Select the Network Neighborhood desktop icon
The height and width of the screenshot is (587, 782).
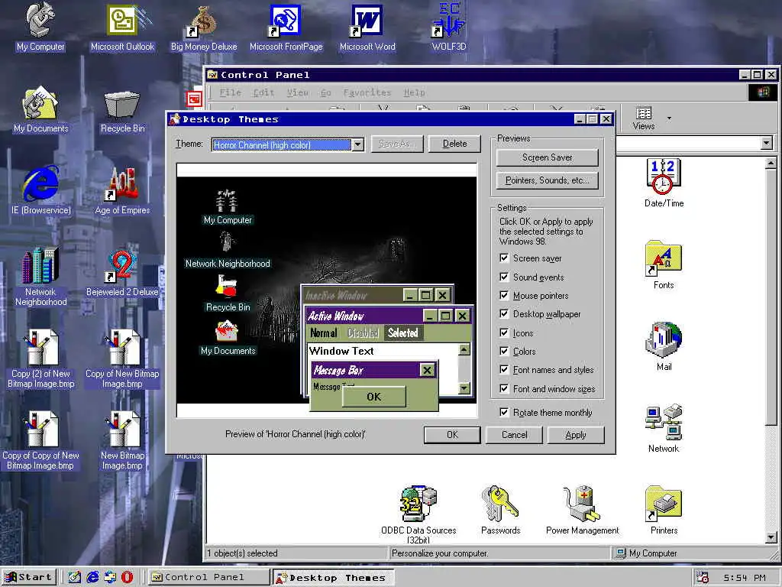(x=41, y=277)
